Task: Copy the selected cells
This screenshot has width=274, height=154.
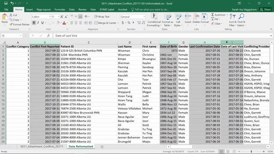Action: (x=15, y=20)
